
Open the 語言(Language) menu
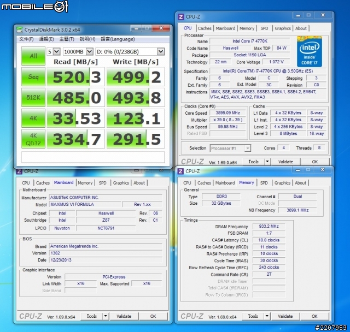(x=118, y=39)
